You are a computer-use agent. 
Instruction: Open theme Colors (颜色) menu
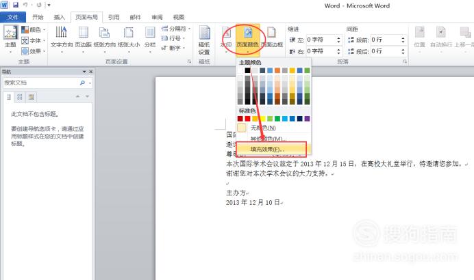[x=34, y=29]
